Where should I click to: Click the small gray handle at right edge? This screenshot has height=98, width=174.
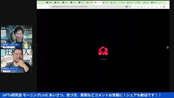pos(167,47)
